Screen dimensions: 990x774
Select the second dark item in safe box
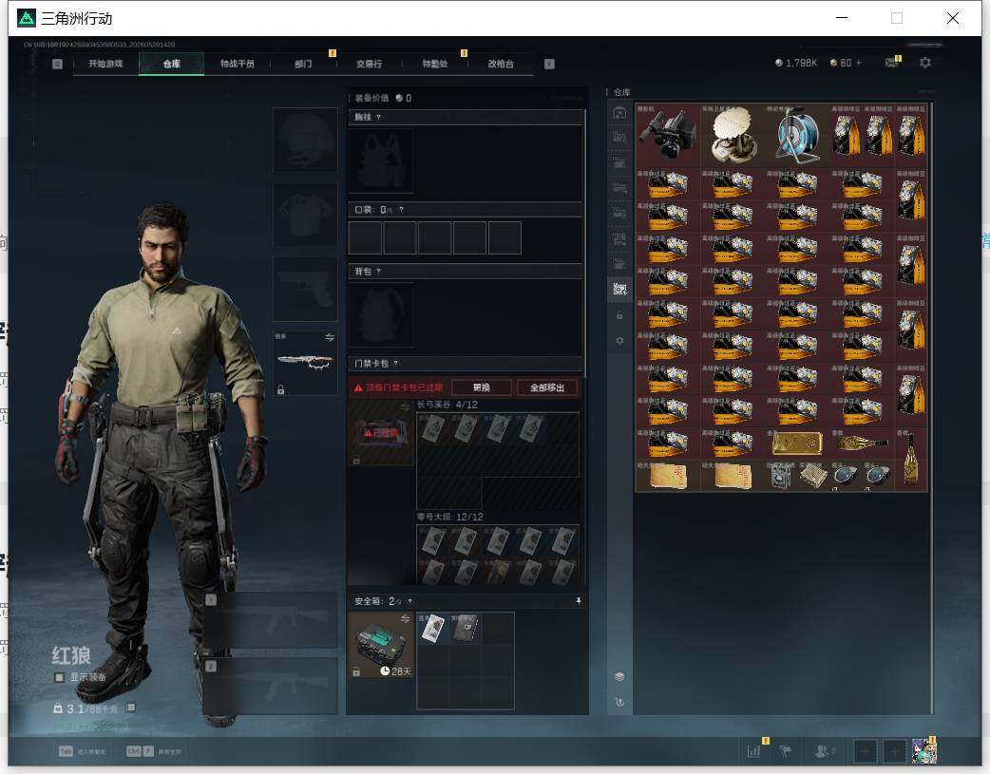[466, 628]
